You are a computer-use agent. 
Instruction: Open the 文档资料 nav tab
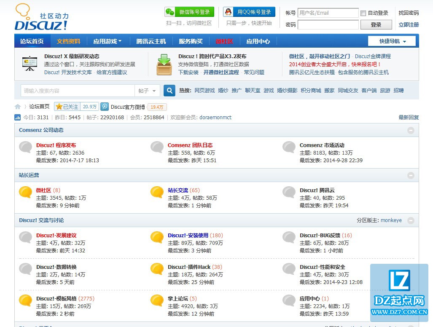68,41
